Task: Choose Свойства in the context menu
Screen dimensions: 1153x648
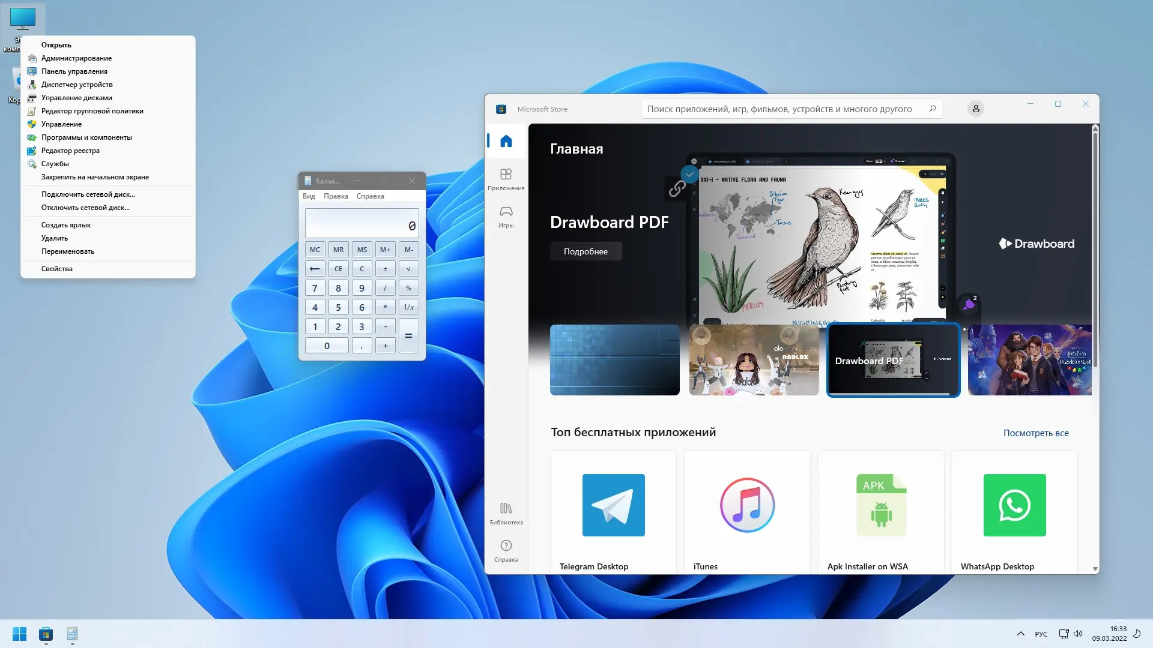Action: click(57, 269)
